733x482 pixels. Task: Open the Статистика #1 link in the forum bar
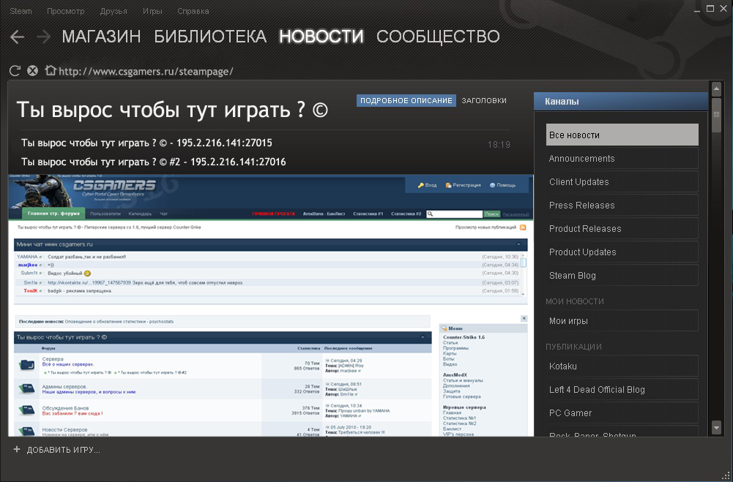368,214
